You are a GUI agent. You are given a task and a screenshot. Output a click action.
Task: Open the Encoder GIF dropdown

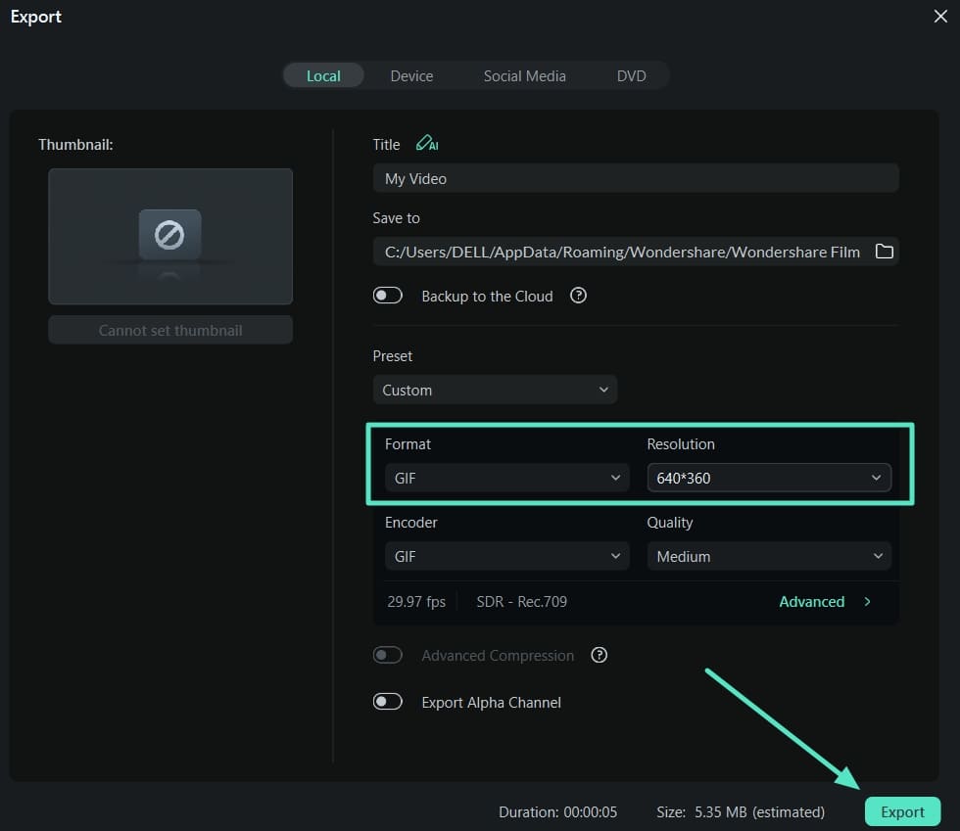coord(507,556)
